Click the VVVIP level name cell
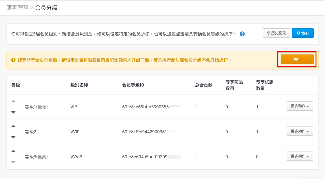Screen dimensions: 325x179 pyautogui.click(x=76, y=157)
